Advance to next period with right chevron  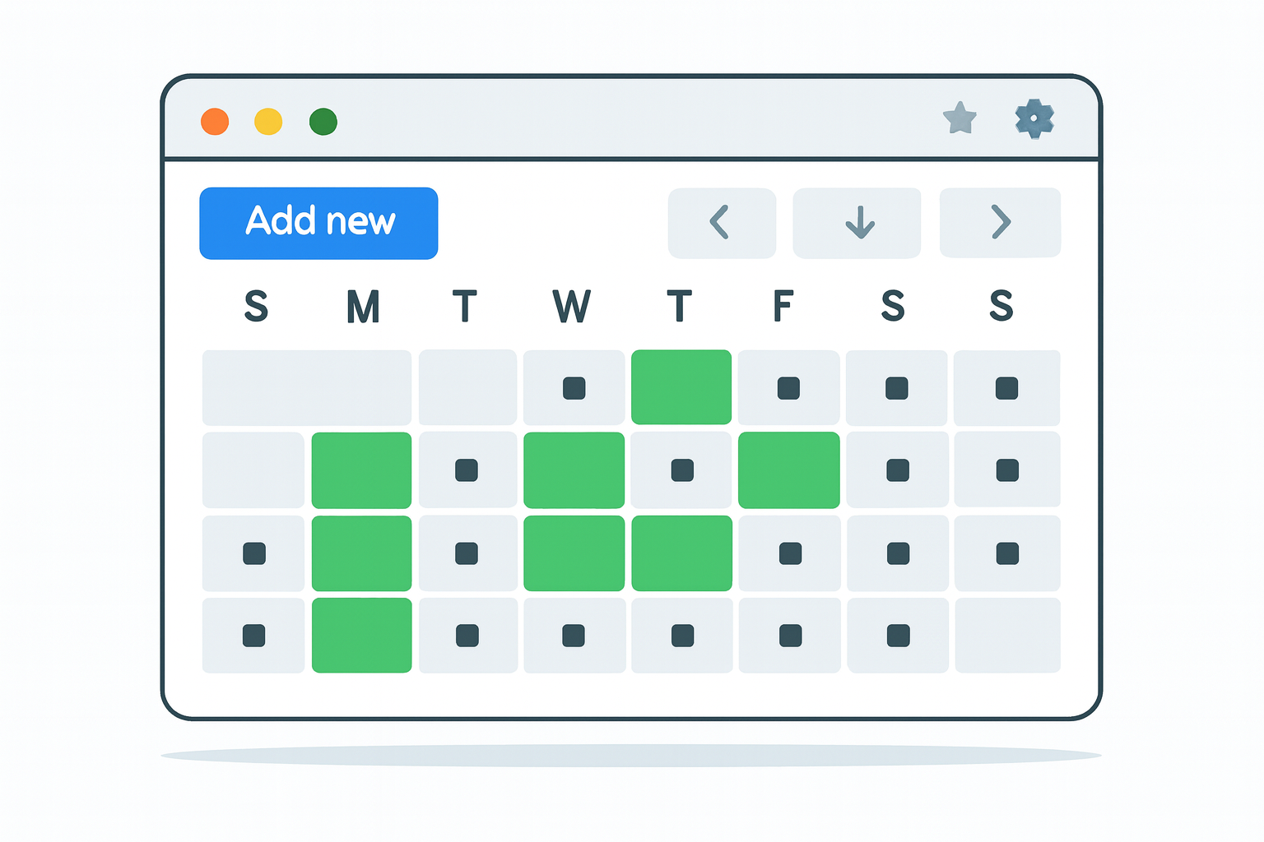pos(1000,222)
